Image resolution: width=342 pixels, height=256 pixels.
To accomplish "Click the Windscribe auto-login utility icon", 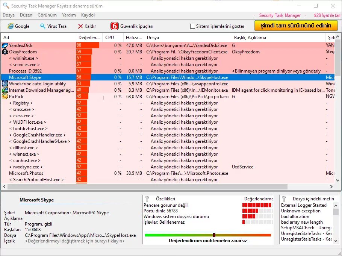I will click(x=5, y=84).
